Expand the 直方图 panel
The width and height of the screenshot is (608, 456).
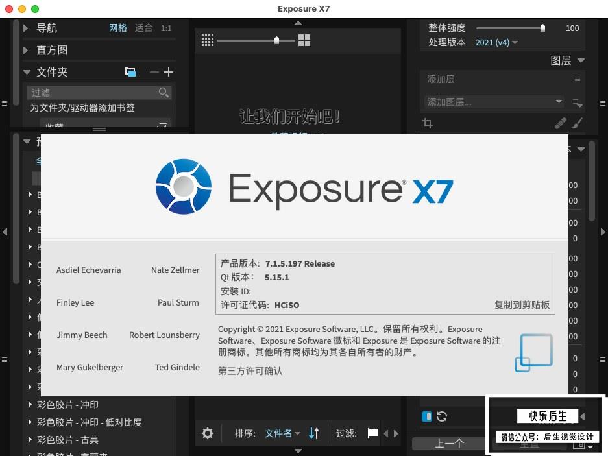pos(25,50)
